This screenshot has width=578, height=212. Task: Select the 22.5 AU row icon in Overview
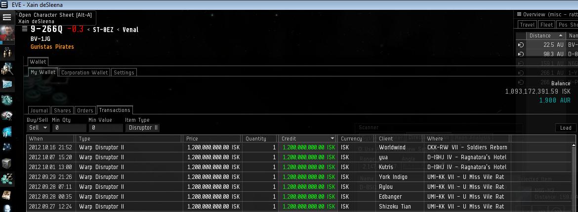[x=521, y=45]
